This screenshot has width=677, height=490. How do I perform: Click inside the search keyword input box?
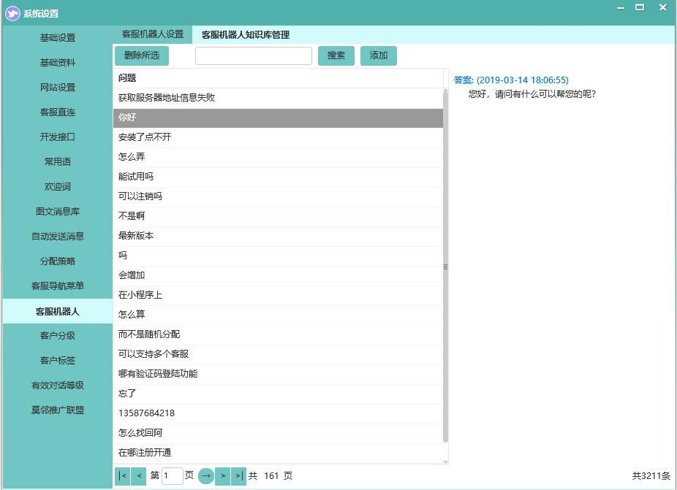(253, 55)
